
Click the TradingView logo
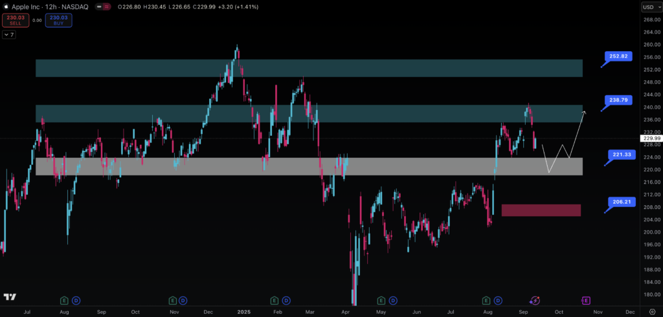pyautogui.click(x=9, y=297)
